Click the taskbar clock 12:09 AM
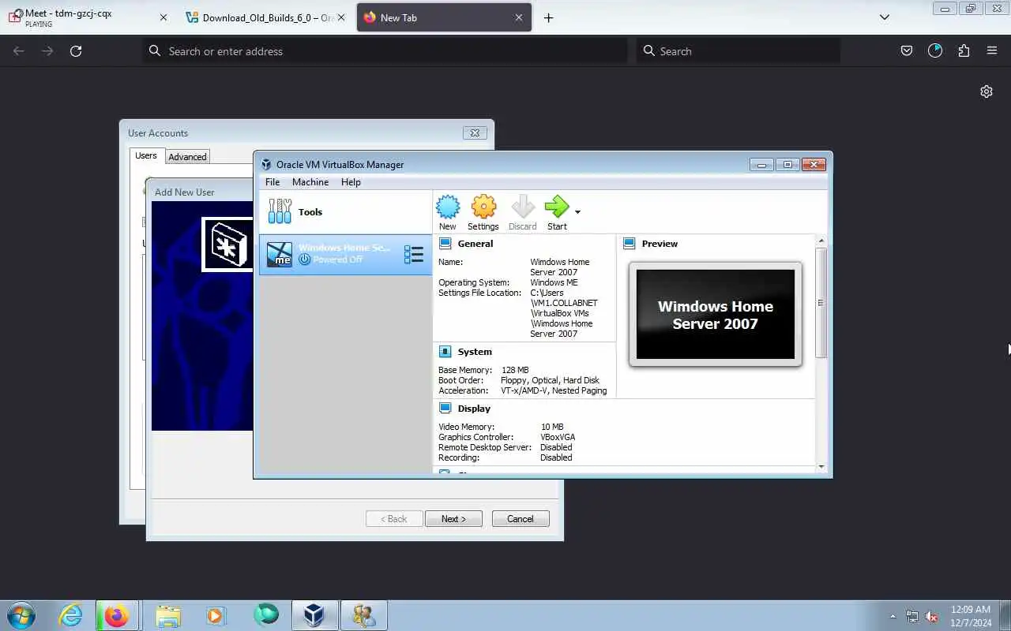This screenshot has height=631, width=1011. [x=971, y=609]
